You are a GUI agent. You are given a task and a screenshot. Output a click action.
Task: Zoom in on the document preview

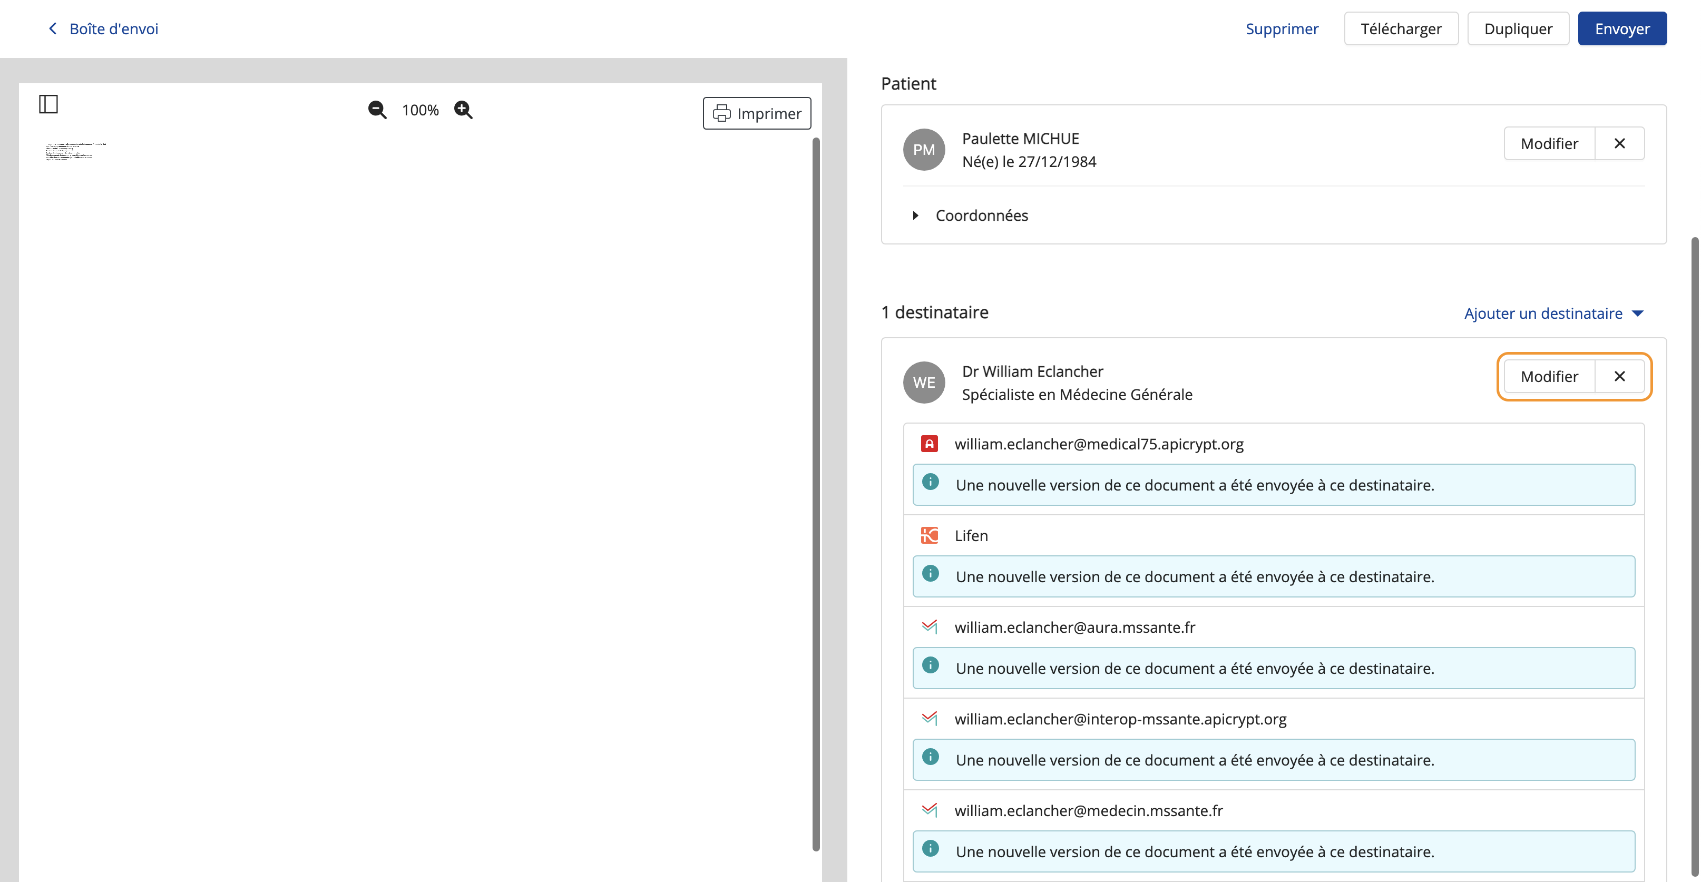click(464, 110)
